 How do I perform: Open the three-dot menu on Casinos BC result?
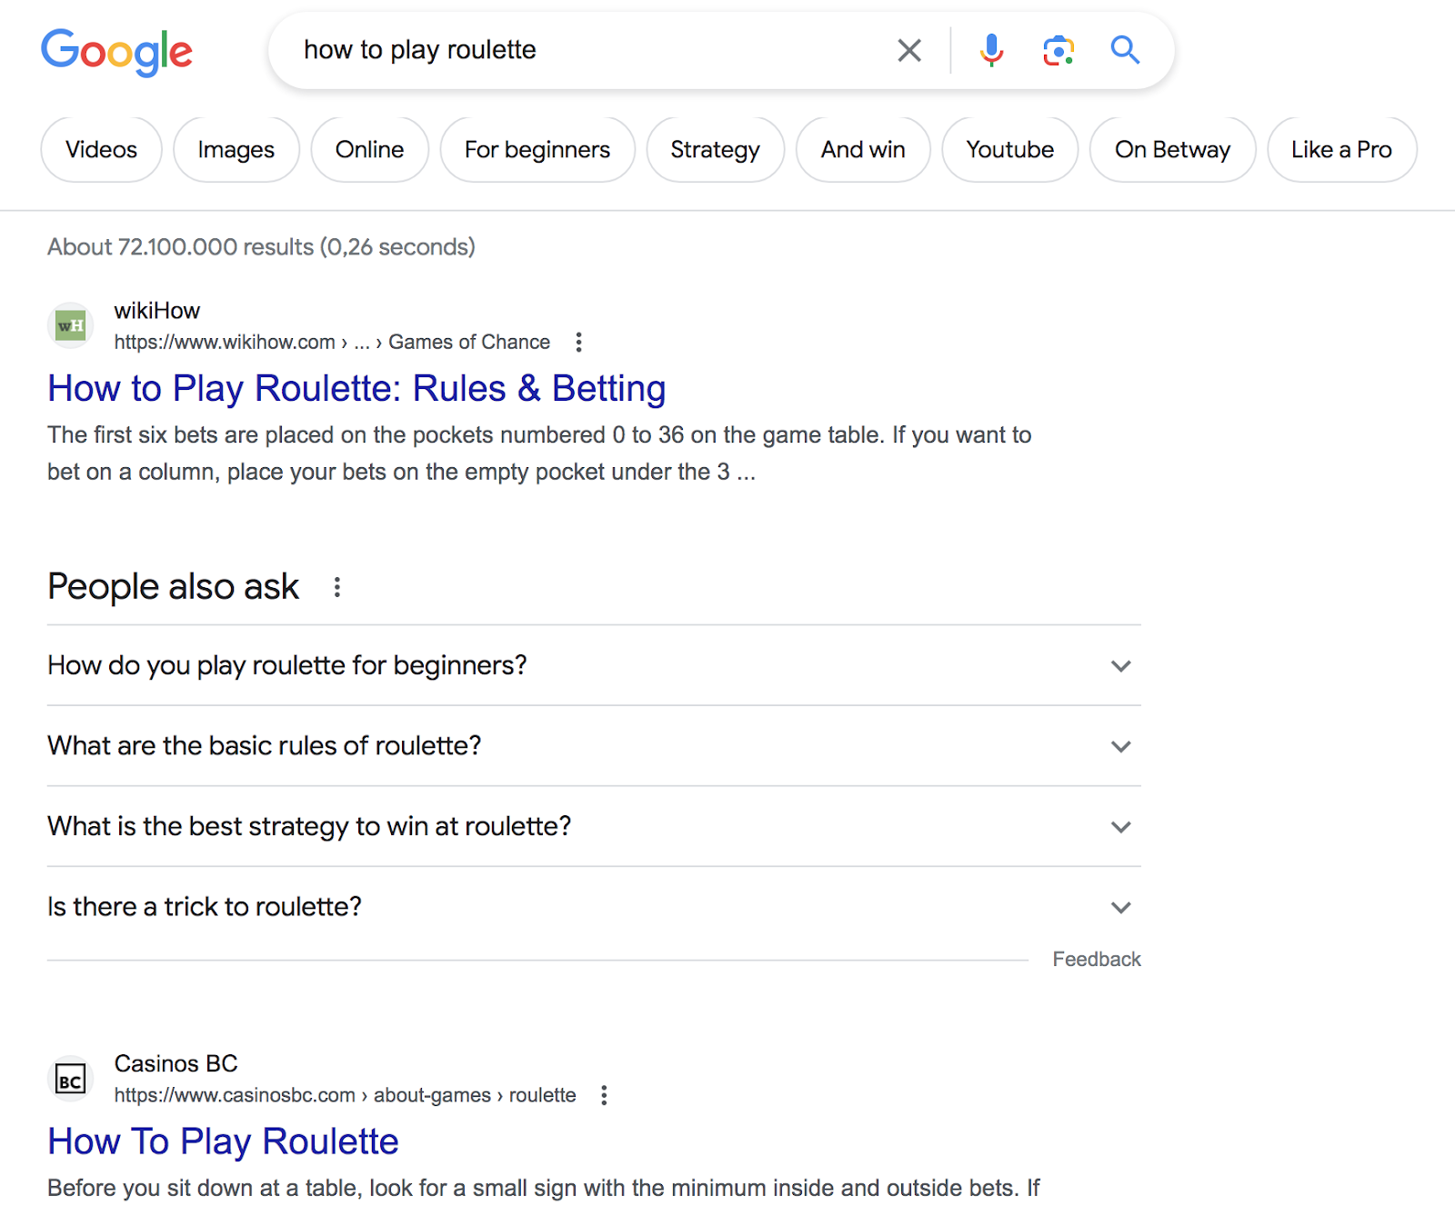coord(603,1095)
